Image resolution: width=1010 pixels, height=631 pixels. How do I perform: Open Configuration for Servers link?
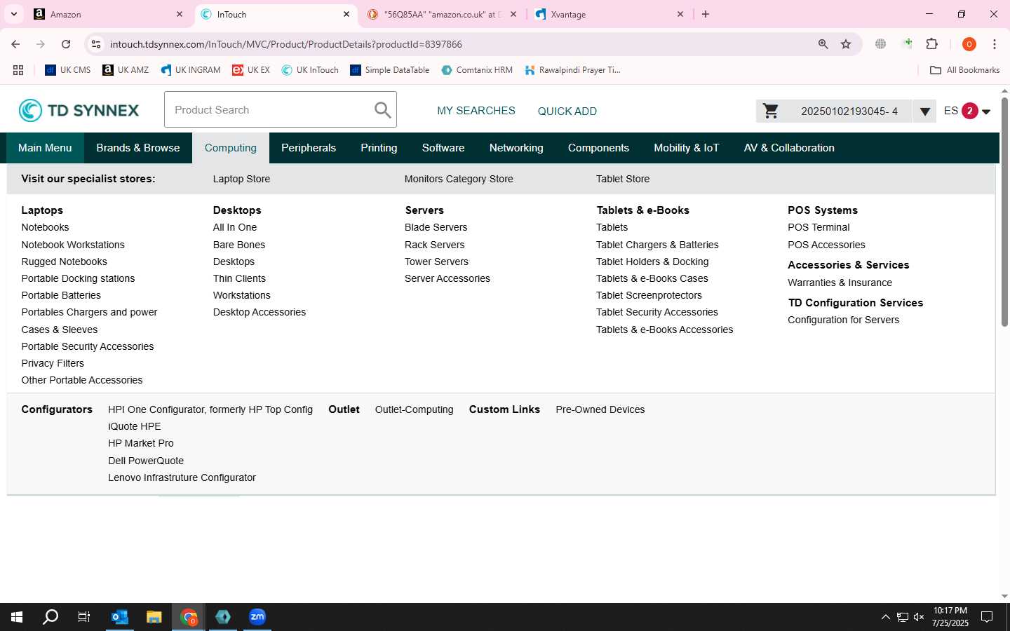point(843,320)
